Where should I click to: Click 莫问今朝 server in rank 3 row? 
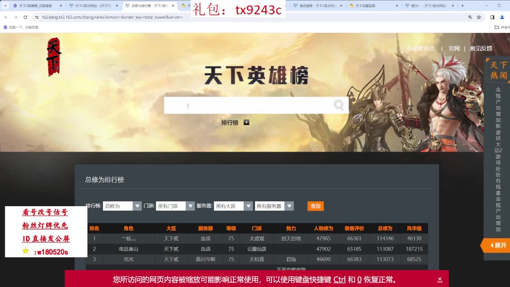(x=205, y=259)
